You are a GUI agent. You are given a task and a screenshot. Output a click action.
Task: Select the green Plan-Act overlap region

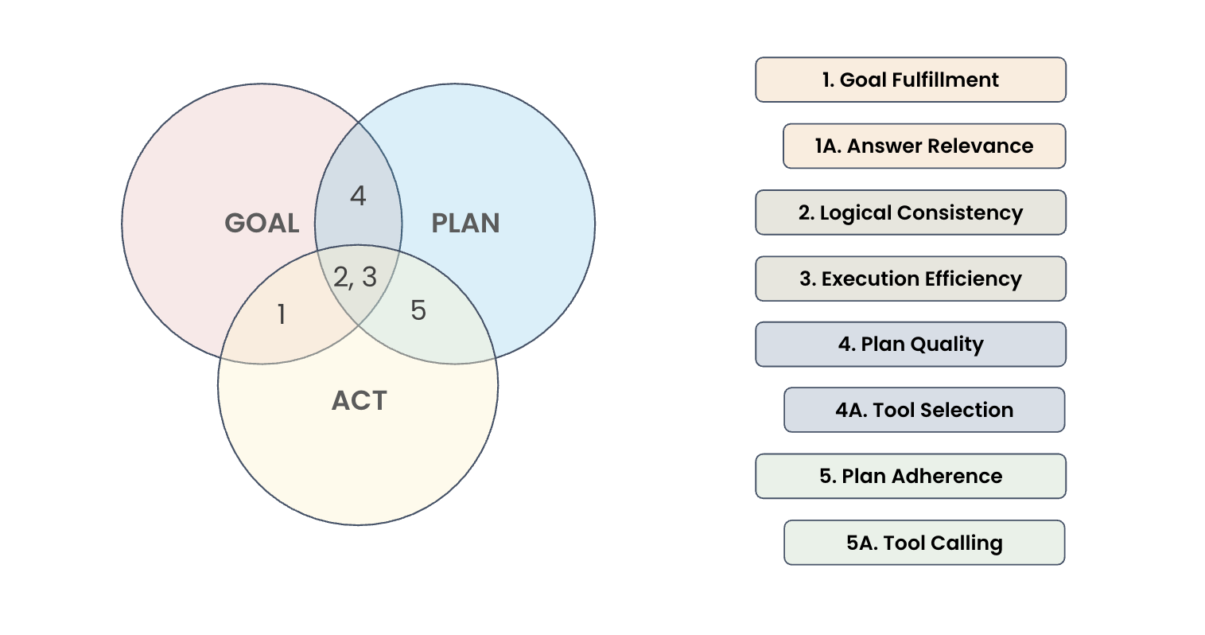tap(445, 334)
